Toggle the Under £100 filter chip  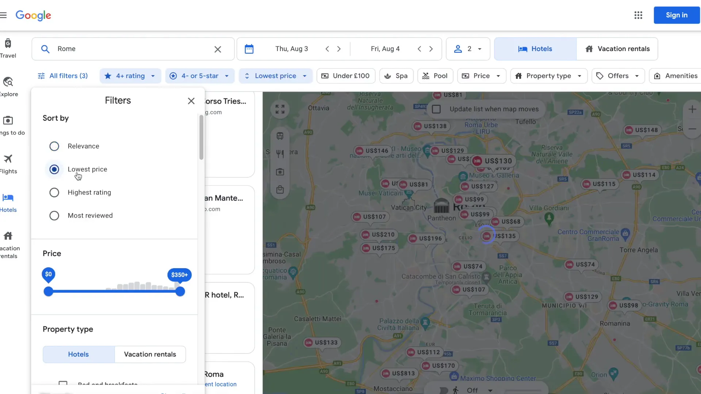tap(346, 76)
